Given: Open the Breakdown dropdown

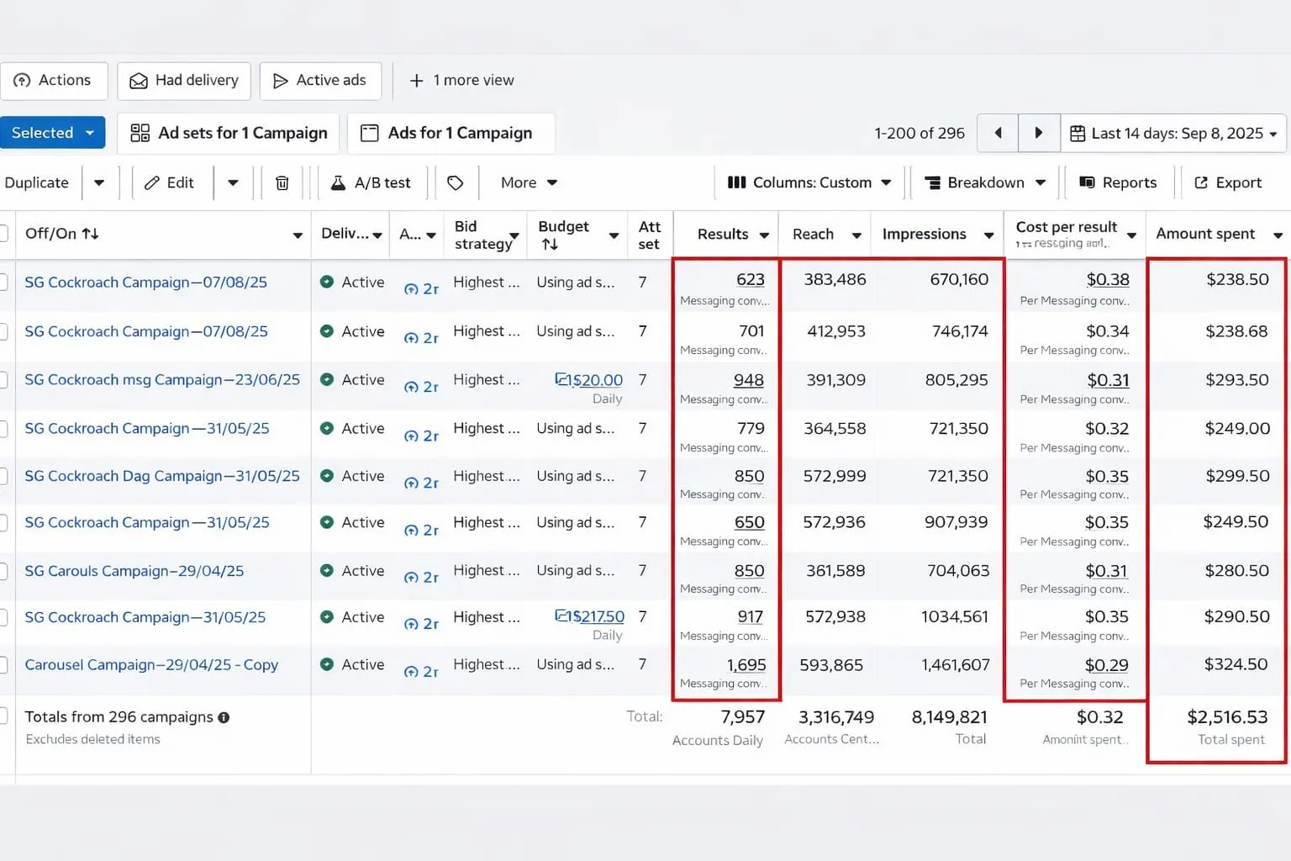Looking at the screenshot, I should (x=985, y=182).
